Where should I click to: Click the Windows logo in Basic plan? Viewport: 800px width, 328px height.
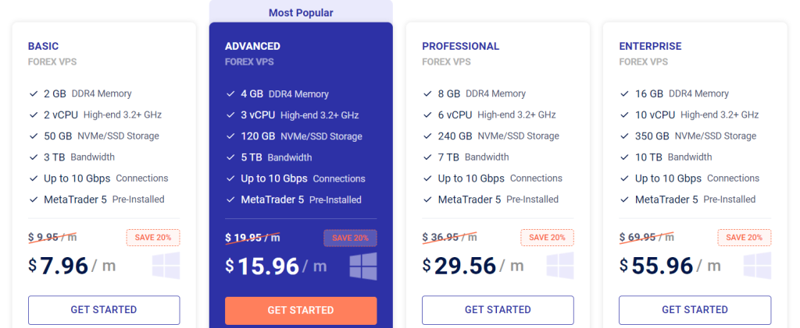point(166,266)
